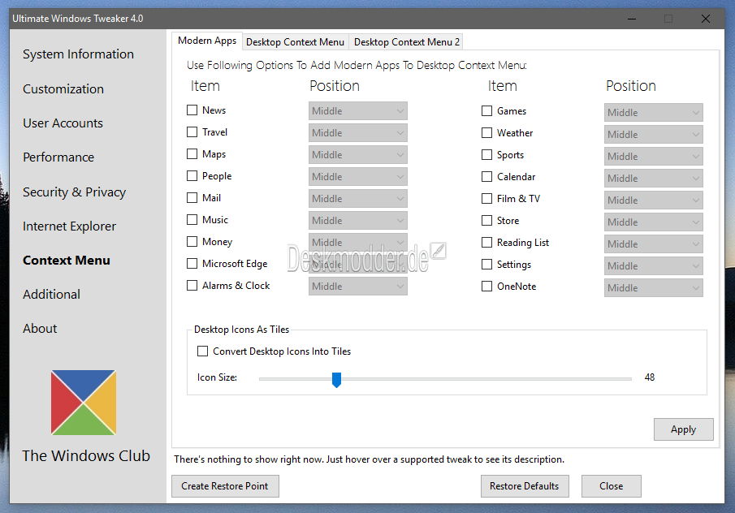735x513 pixels.
Task: Select Performance in sidebar
Action: click(58, 157)
